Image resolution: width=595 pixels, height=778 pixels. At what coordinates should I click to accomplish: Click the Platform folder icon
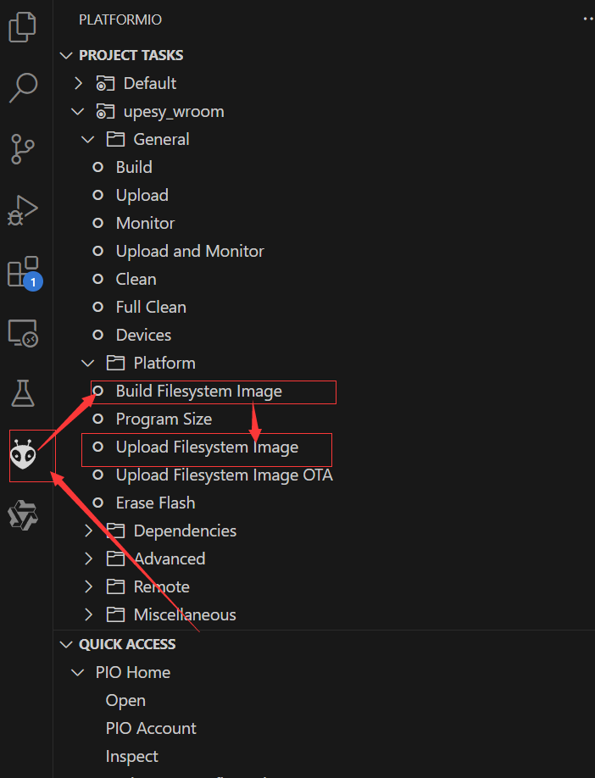click(x=115, y=364)
